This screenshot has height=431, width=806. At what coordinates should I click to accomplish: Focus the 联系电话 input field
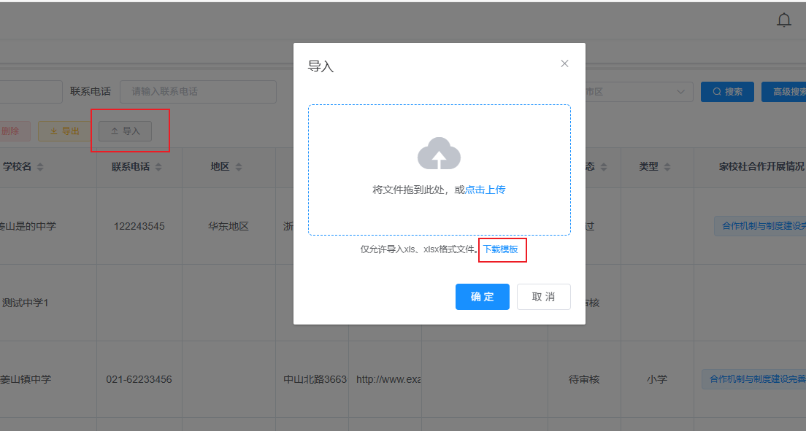[x=198, y=92]
